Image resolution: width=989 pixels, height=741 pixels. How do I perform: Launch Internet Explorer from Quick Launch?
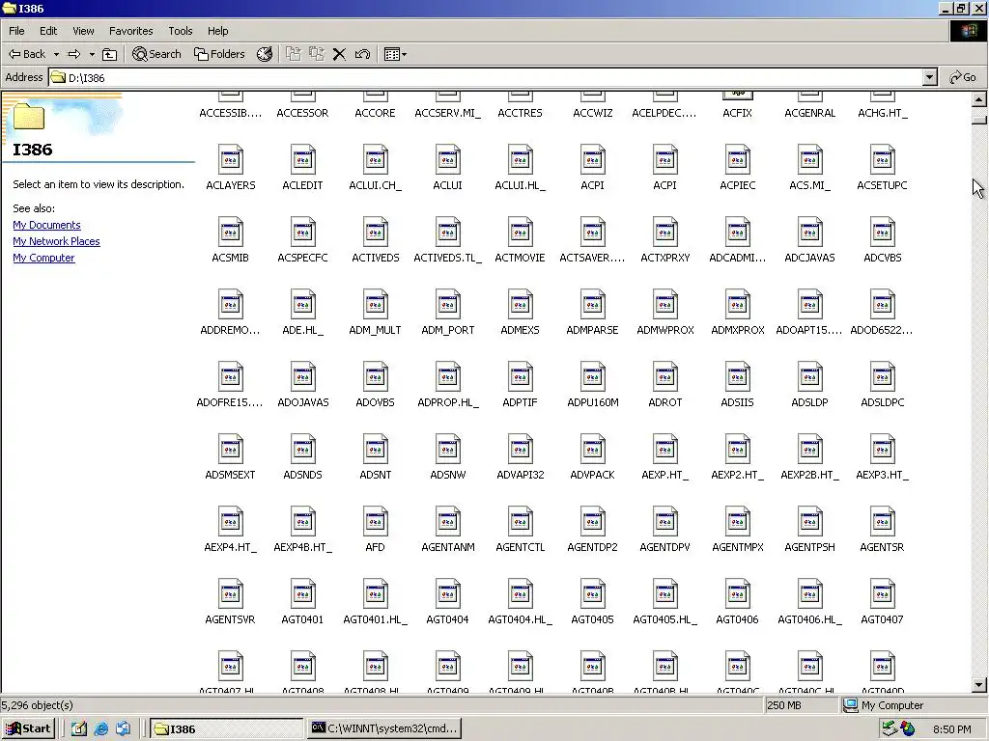coord(100,729)
